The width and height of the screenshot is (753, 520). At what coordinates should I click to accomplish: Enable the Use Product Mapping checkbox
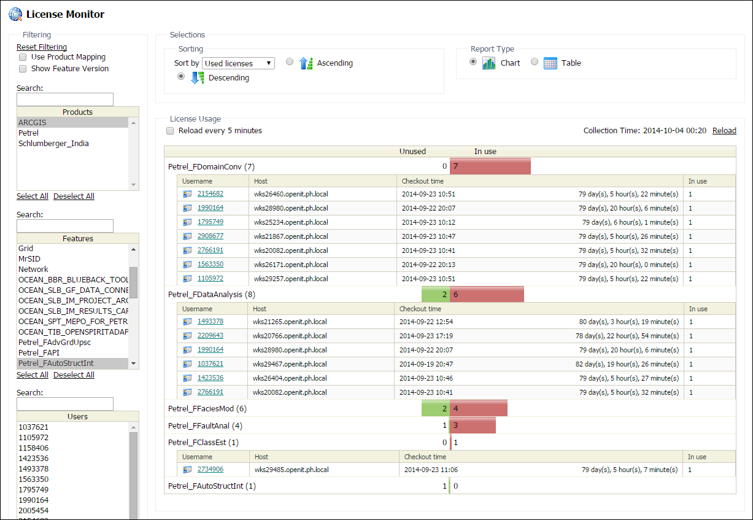[23, 57]
